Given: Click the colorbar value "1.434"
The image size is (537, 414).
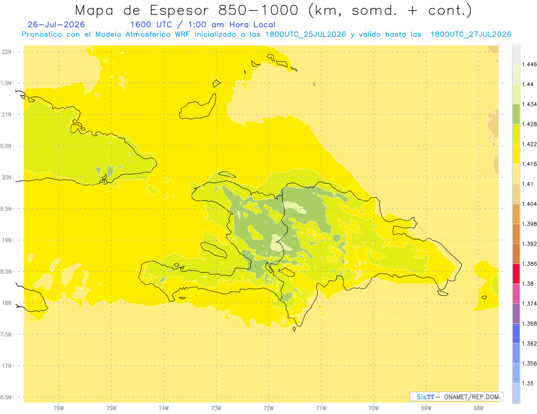Looking at the screenshot, I should click(529, 104).
